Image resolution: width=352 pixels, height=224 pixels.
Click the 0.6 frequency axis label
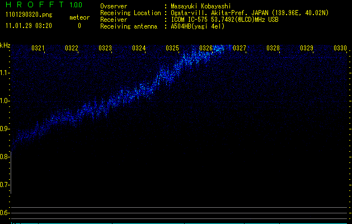[x=5, y=213]
